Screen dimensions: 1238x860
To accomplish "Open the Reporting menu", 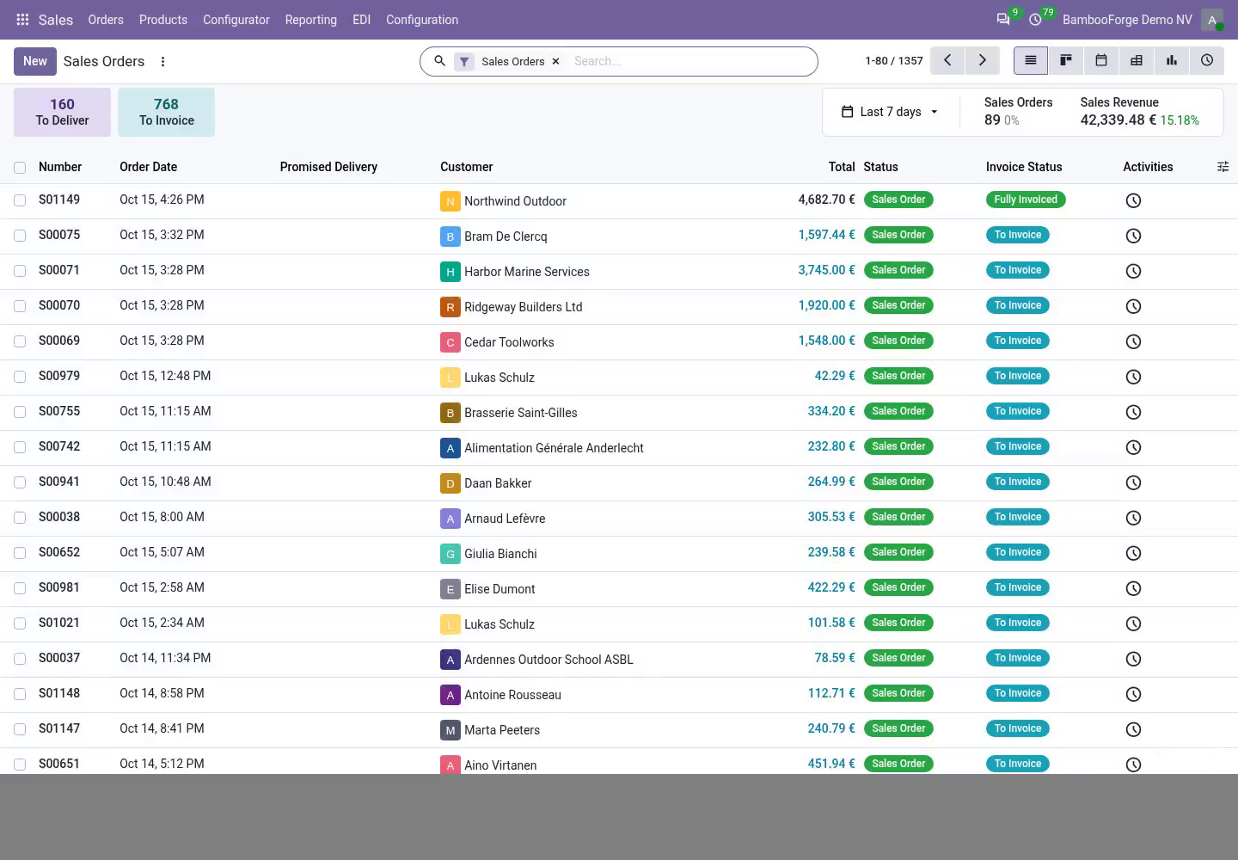I will pyautogui.click(x=311, y=20).
